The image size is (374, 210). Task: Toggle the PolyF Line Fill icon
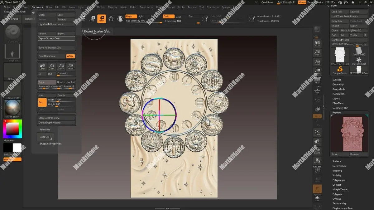point(317,169)
